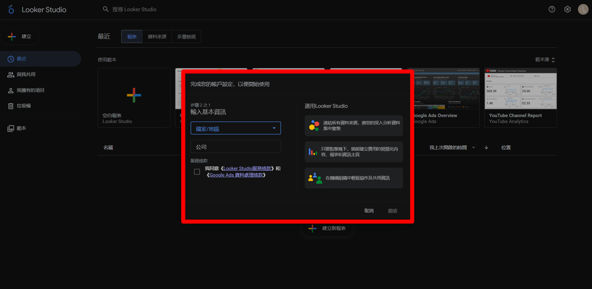The image size is (592, 289).
Task: Click the 建立新報表 button
Action: [x=327, y=228]
